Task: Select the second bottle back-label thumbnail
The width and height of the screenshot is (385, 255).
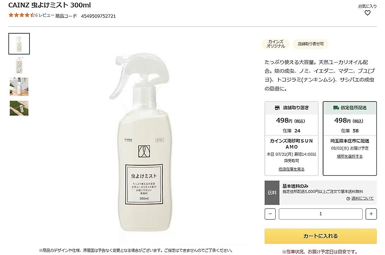Action: 19,65
